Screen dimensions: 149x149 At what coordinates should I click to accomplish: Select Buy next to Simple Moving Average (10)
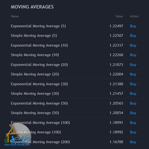coord(133,55)
